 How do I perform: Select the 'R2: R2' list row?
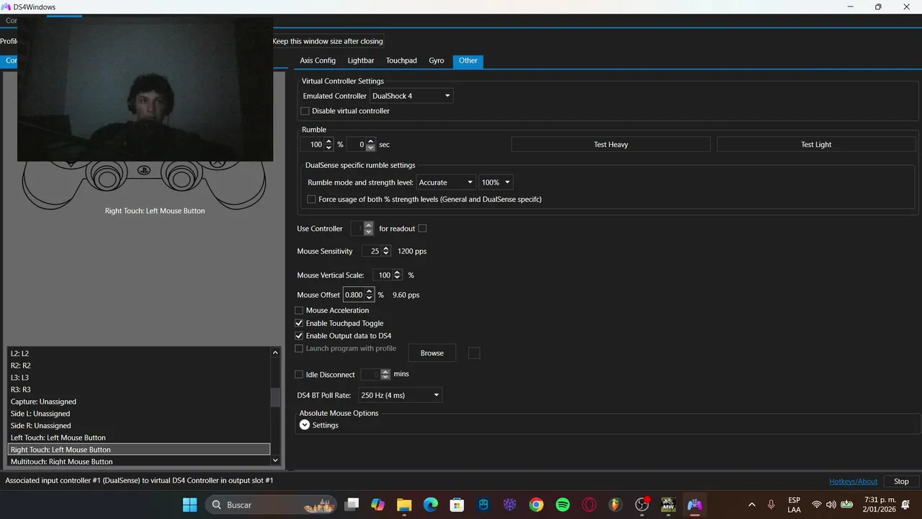(x=139, y=365)
